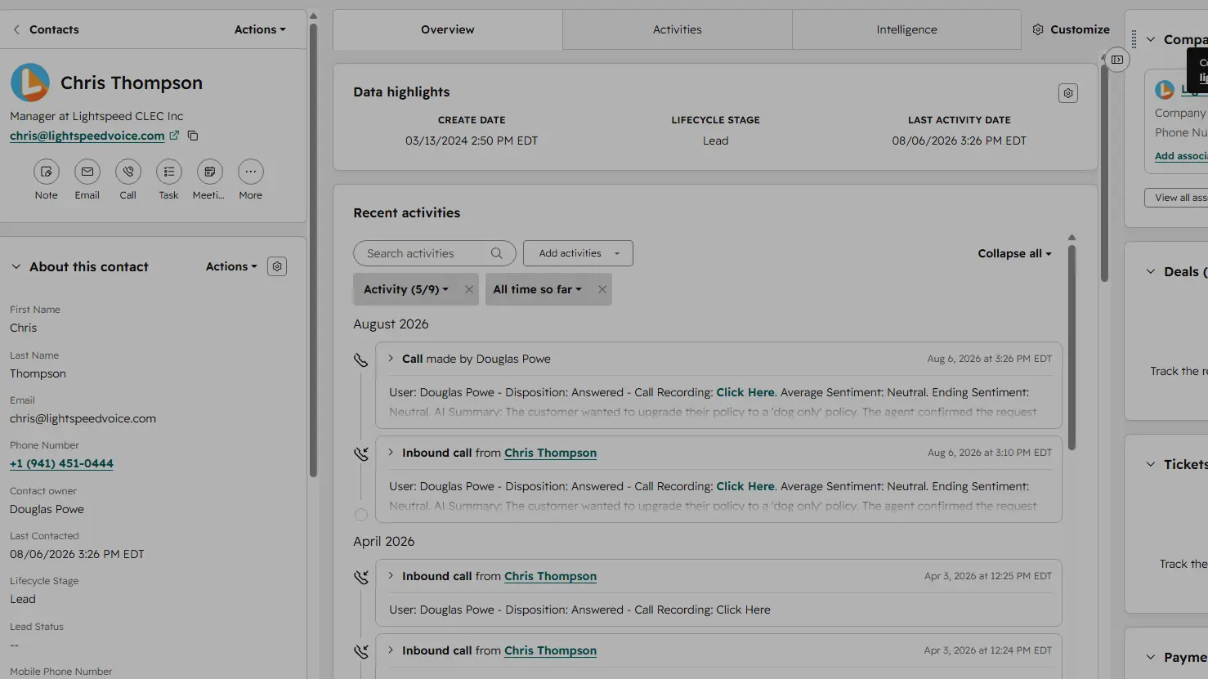Remove the Activity (5/9) filter
The image size is (1208, 679).
(469, 289)
